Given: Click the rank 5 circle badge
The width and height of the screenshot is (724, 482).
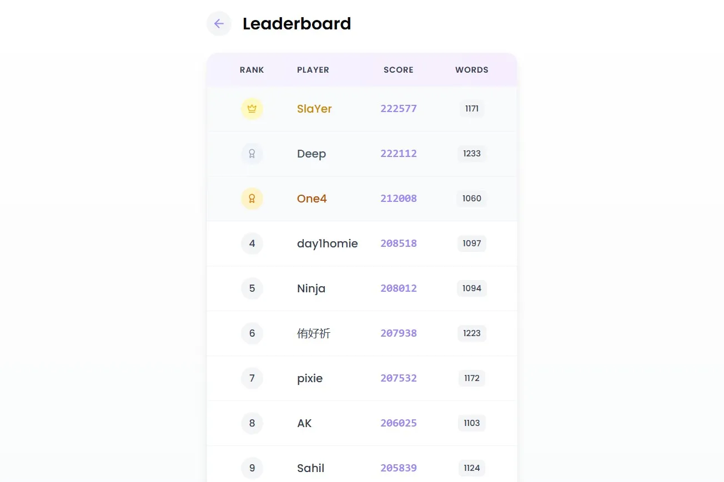Looking at the screenshot, I should 252,288.
